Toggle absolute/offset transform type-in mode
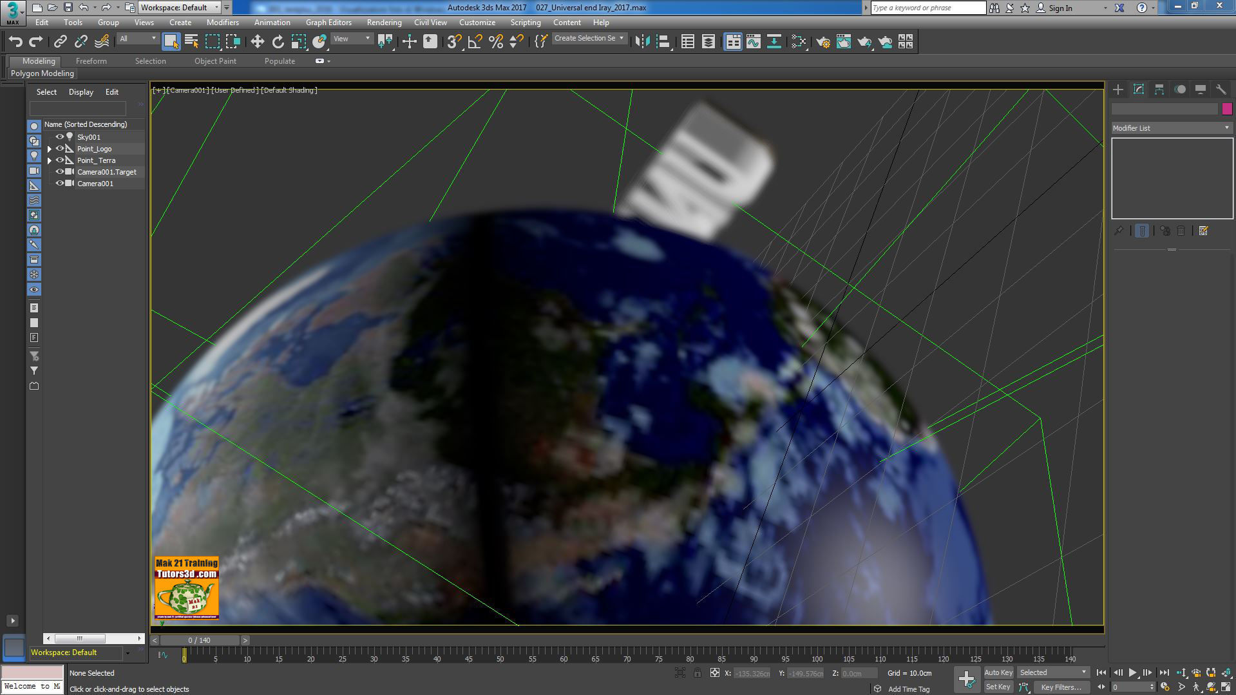1236x695 pixels. coord(714,672)
